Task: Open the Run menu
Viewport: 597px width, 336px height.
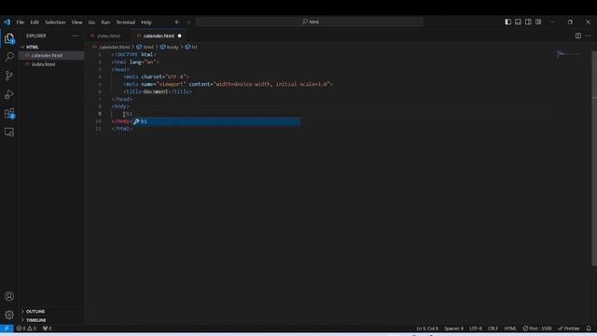Action: coord(105,22)
